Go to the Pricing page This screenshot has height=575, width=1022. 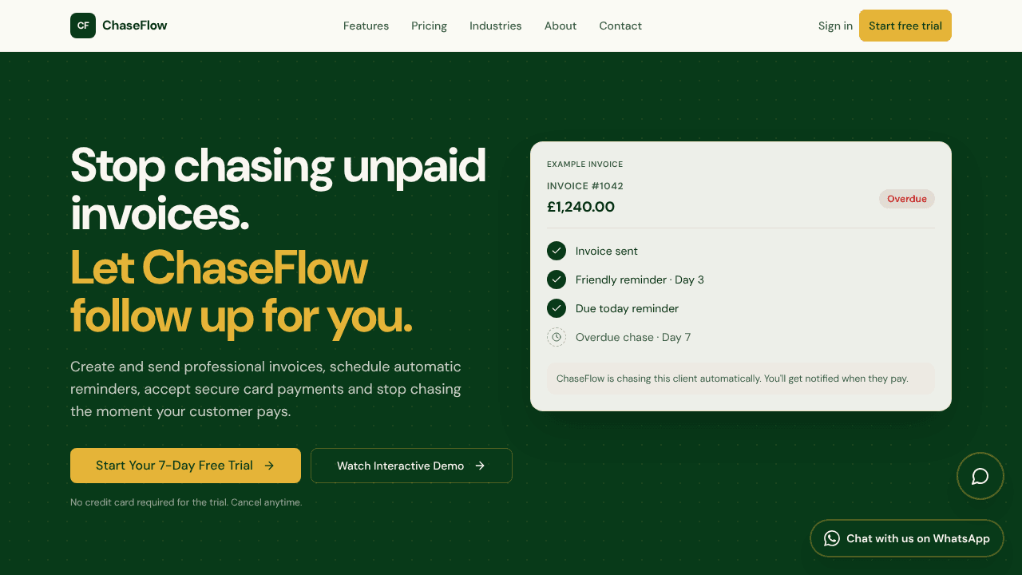(429, 26)
